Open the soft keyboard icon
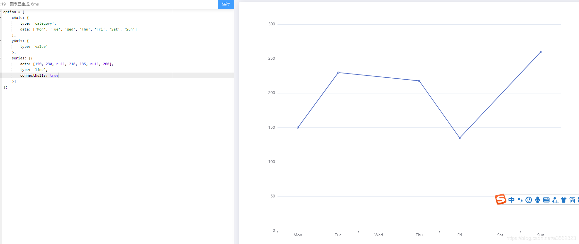Image resolution: width=579 pixels, height=244 pixels. click(x=546, y=200)
